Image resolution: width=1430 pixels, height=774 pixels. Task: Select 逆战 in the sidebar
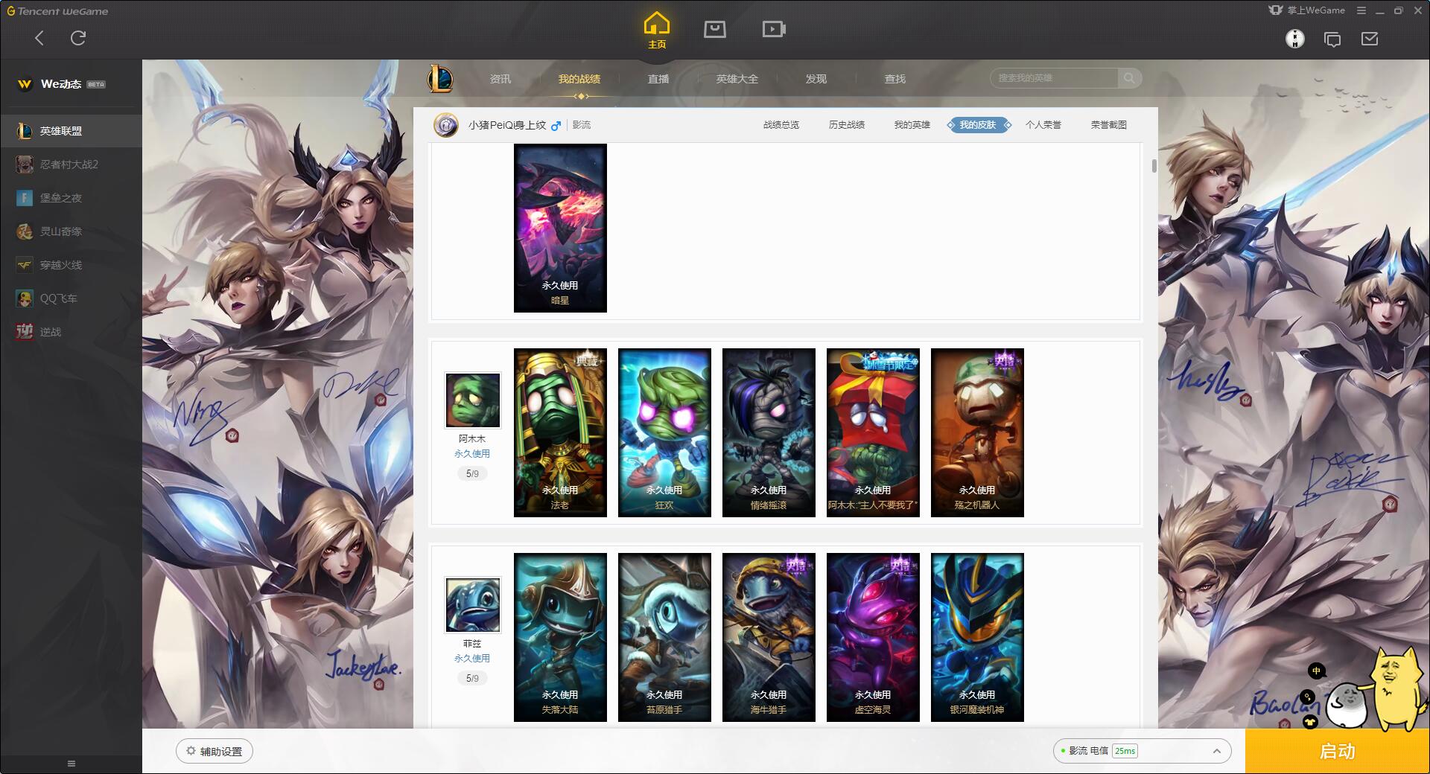tap(71, 332)
